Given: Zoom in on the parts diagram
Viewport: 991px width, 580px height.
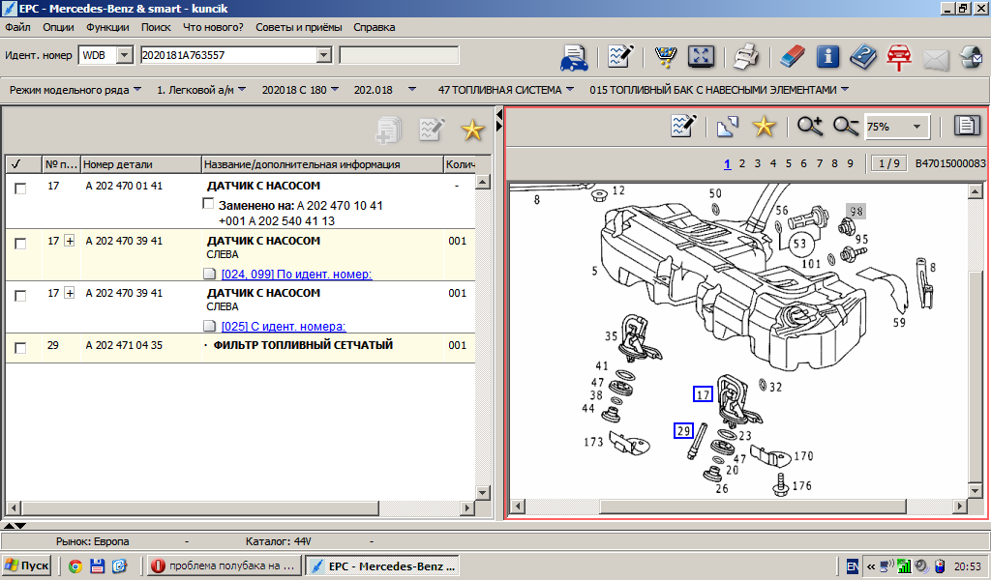Looking at the screenshot, I should click(x=809, y=126).
